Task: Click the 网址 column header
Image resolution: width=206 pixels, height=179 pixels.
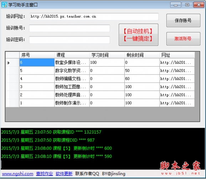Action: (177, 55)
